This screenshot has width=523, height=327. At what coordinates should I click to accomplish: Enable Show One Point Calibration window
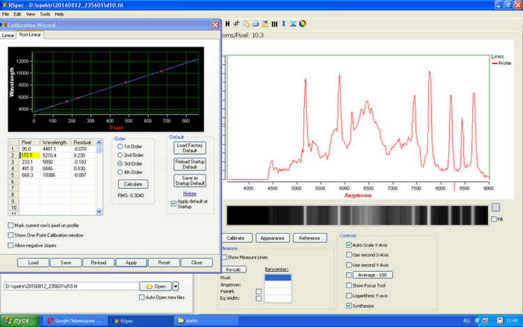pos(10,236)
